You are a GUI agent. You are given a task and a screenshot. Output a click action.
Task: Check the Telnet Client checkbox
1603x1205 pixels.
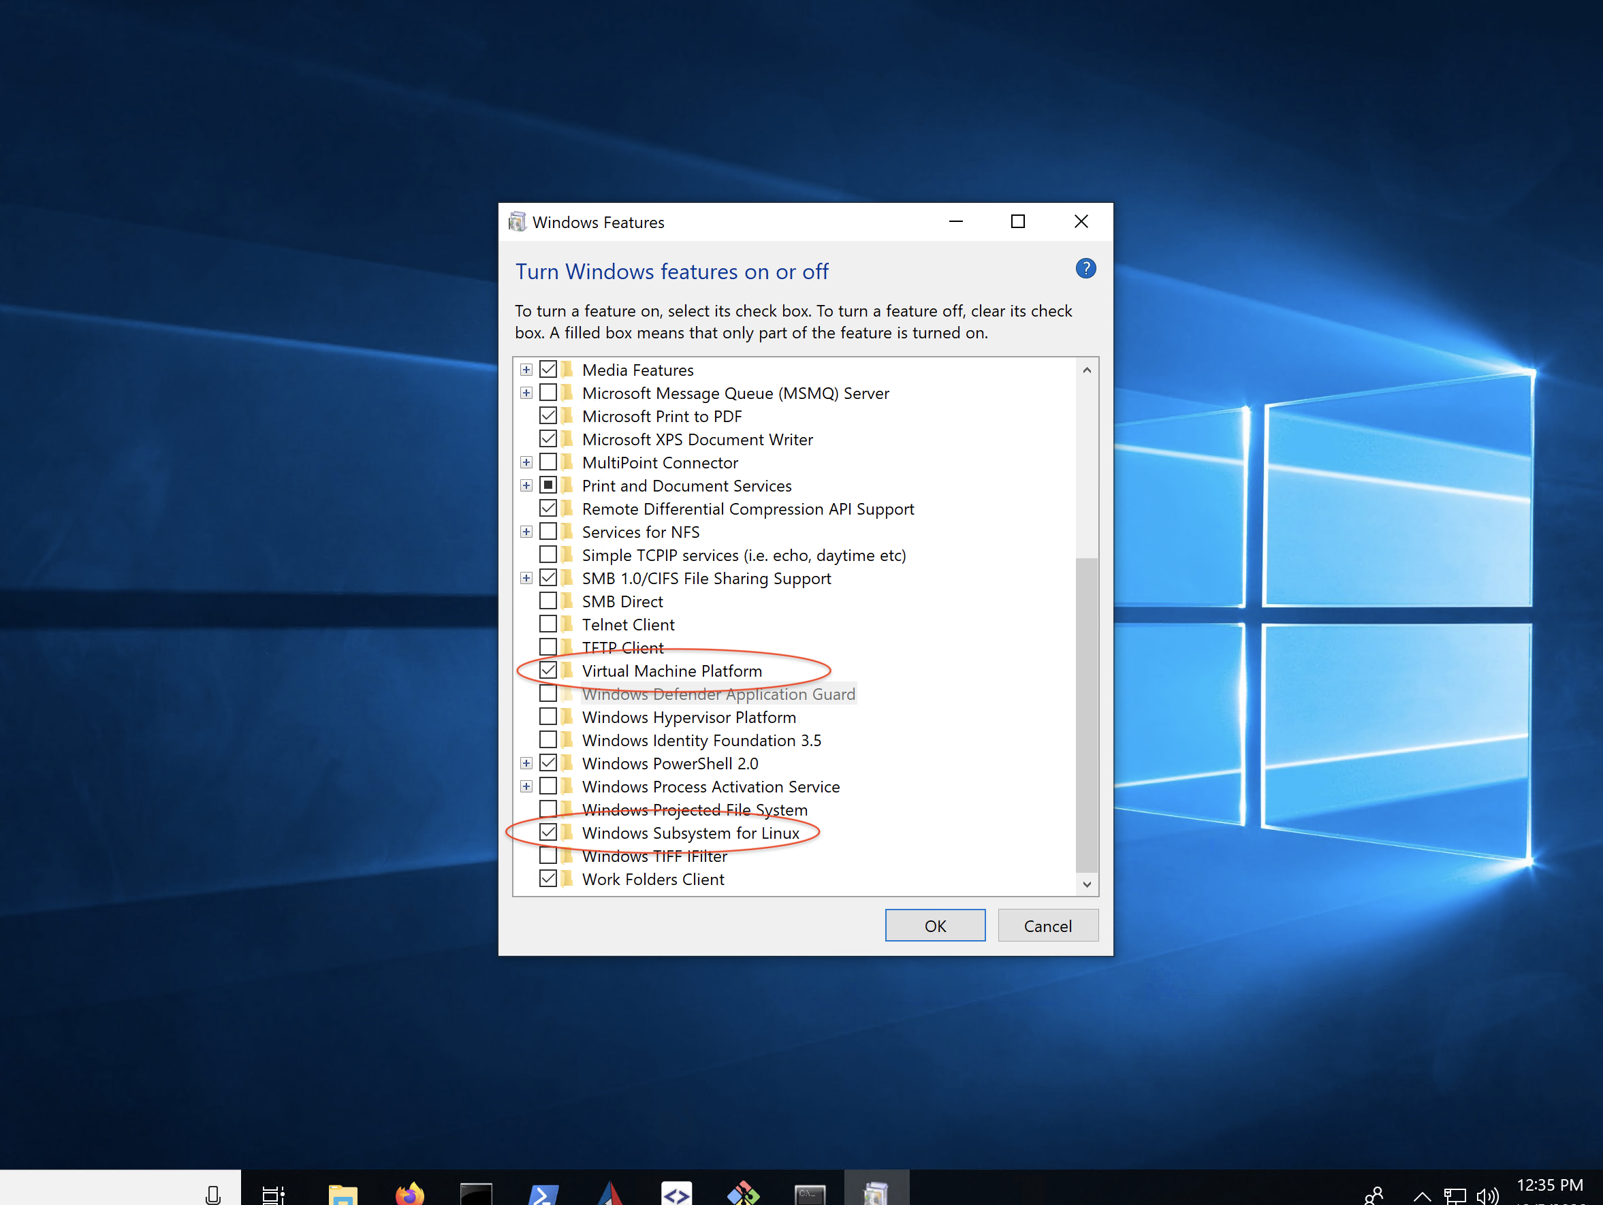(548, 624)
